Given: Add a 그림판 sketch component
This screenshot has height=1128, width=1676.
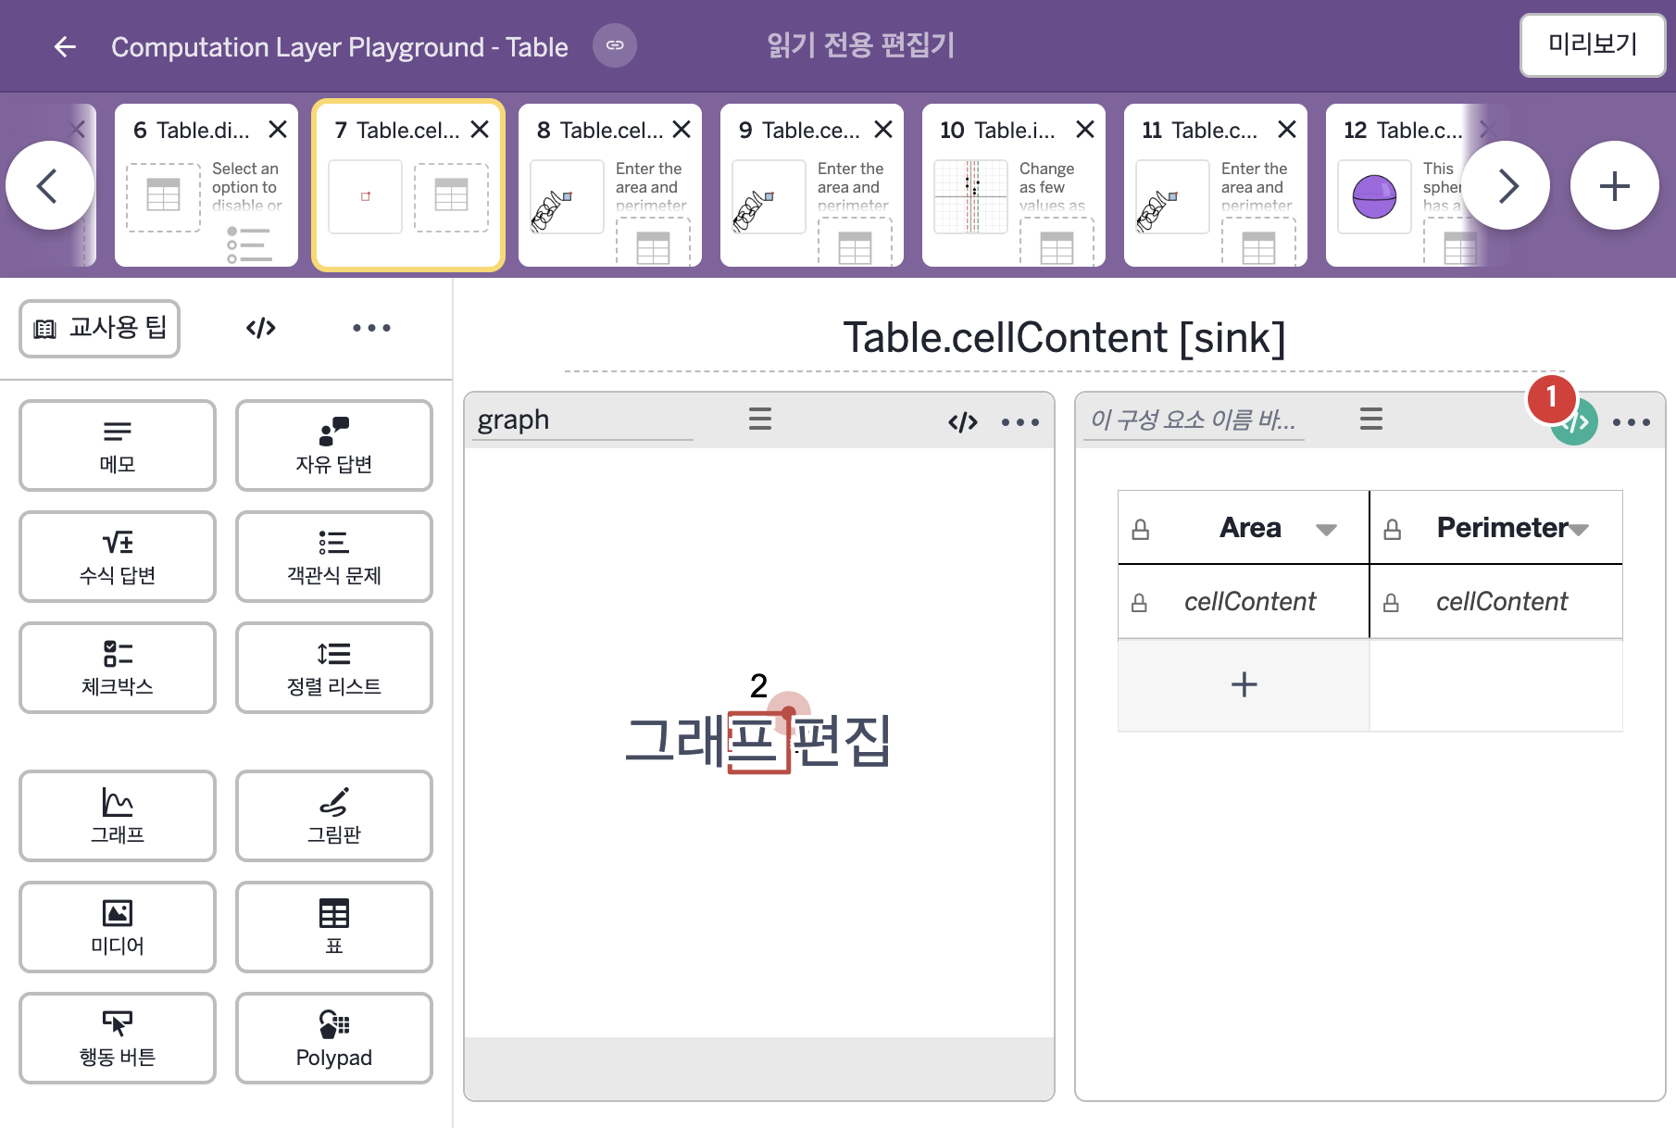Looking at the screenshot, I should click(334, 816).
